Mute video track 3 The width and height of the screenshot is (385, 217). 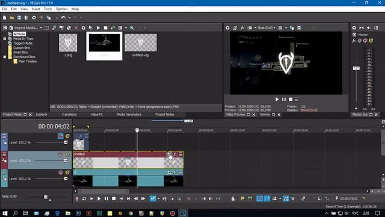tap(60, 172)
